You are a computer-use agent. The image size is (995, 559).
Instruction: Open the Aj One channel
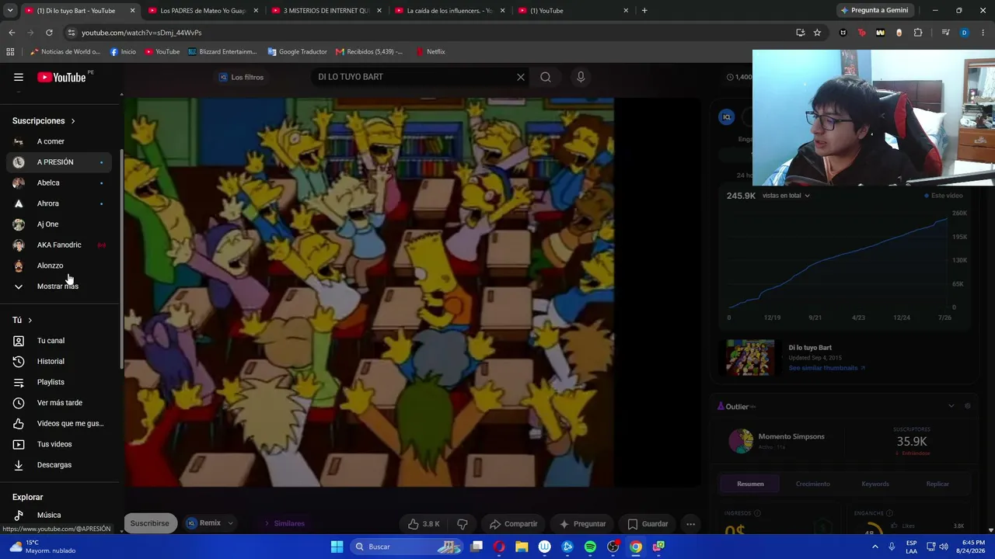pyautogui.click(x=61, y=224)
